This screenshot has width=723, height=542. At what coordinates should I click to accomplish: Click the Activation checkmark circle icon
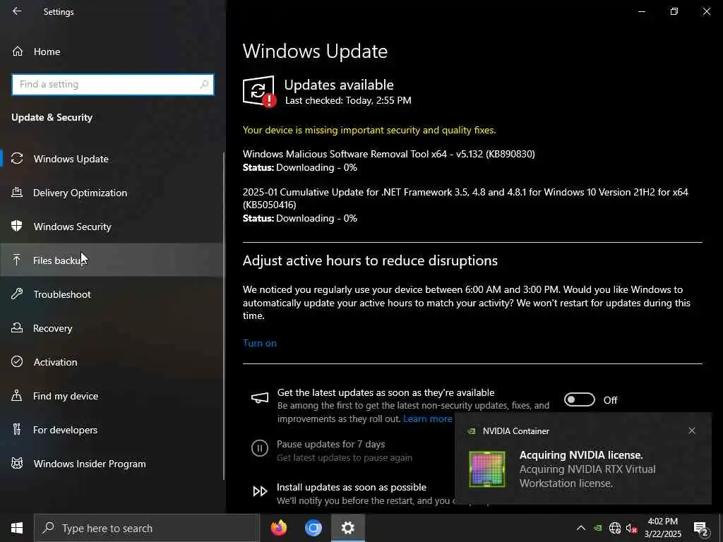[x=17, y=361]
